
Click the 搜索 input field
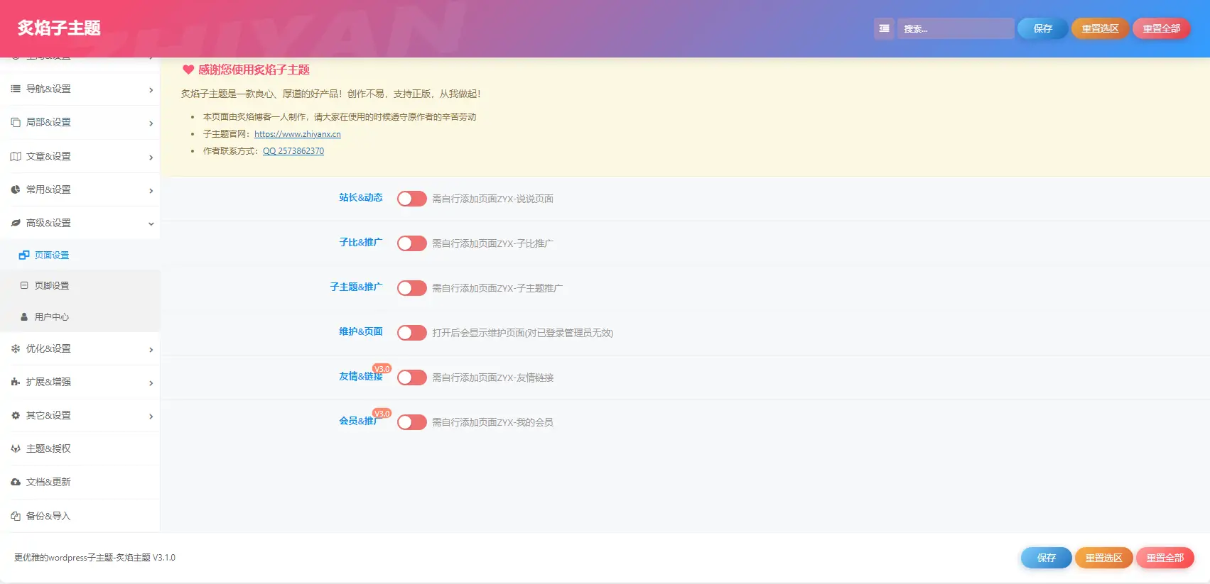955,28
